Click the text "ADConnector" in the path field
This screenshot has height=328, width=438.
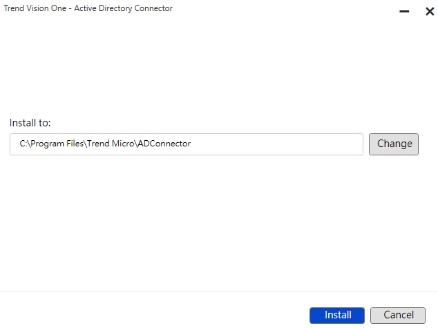(x=164, y=144)
